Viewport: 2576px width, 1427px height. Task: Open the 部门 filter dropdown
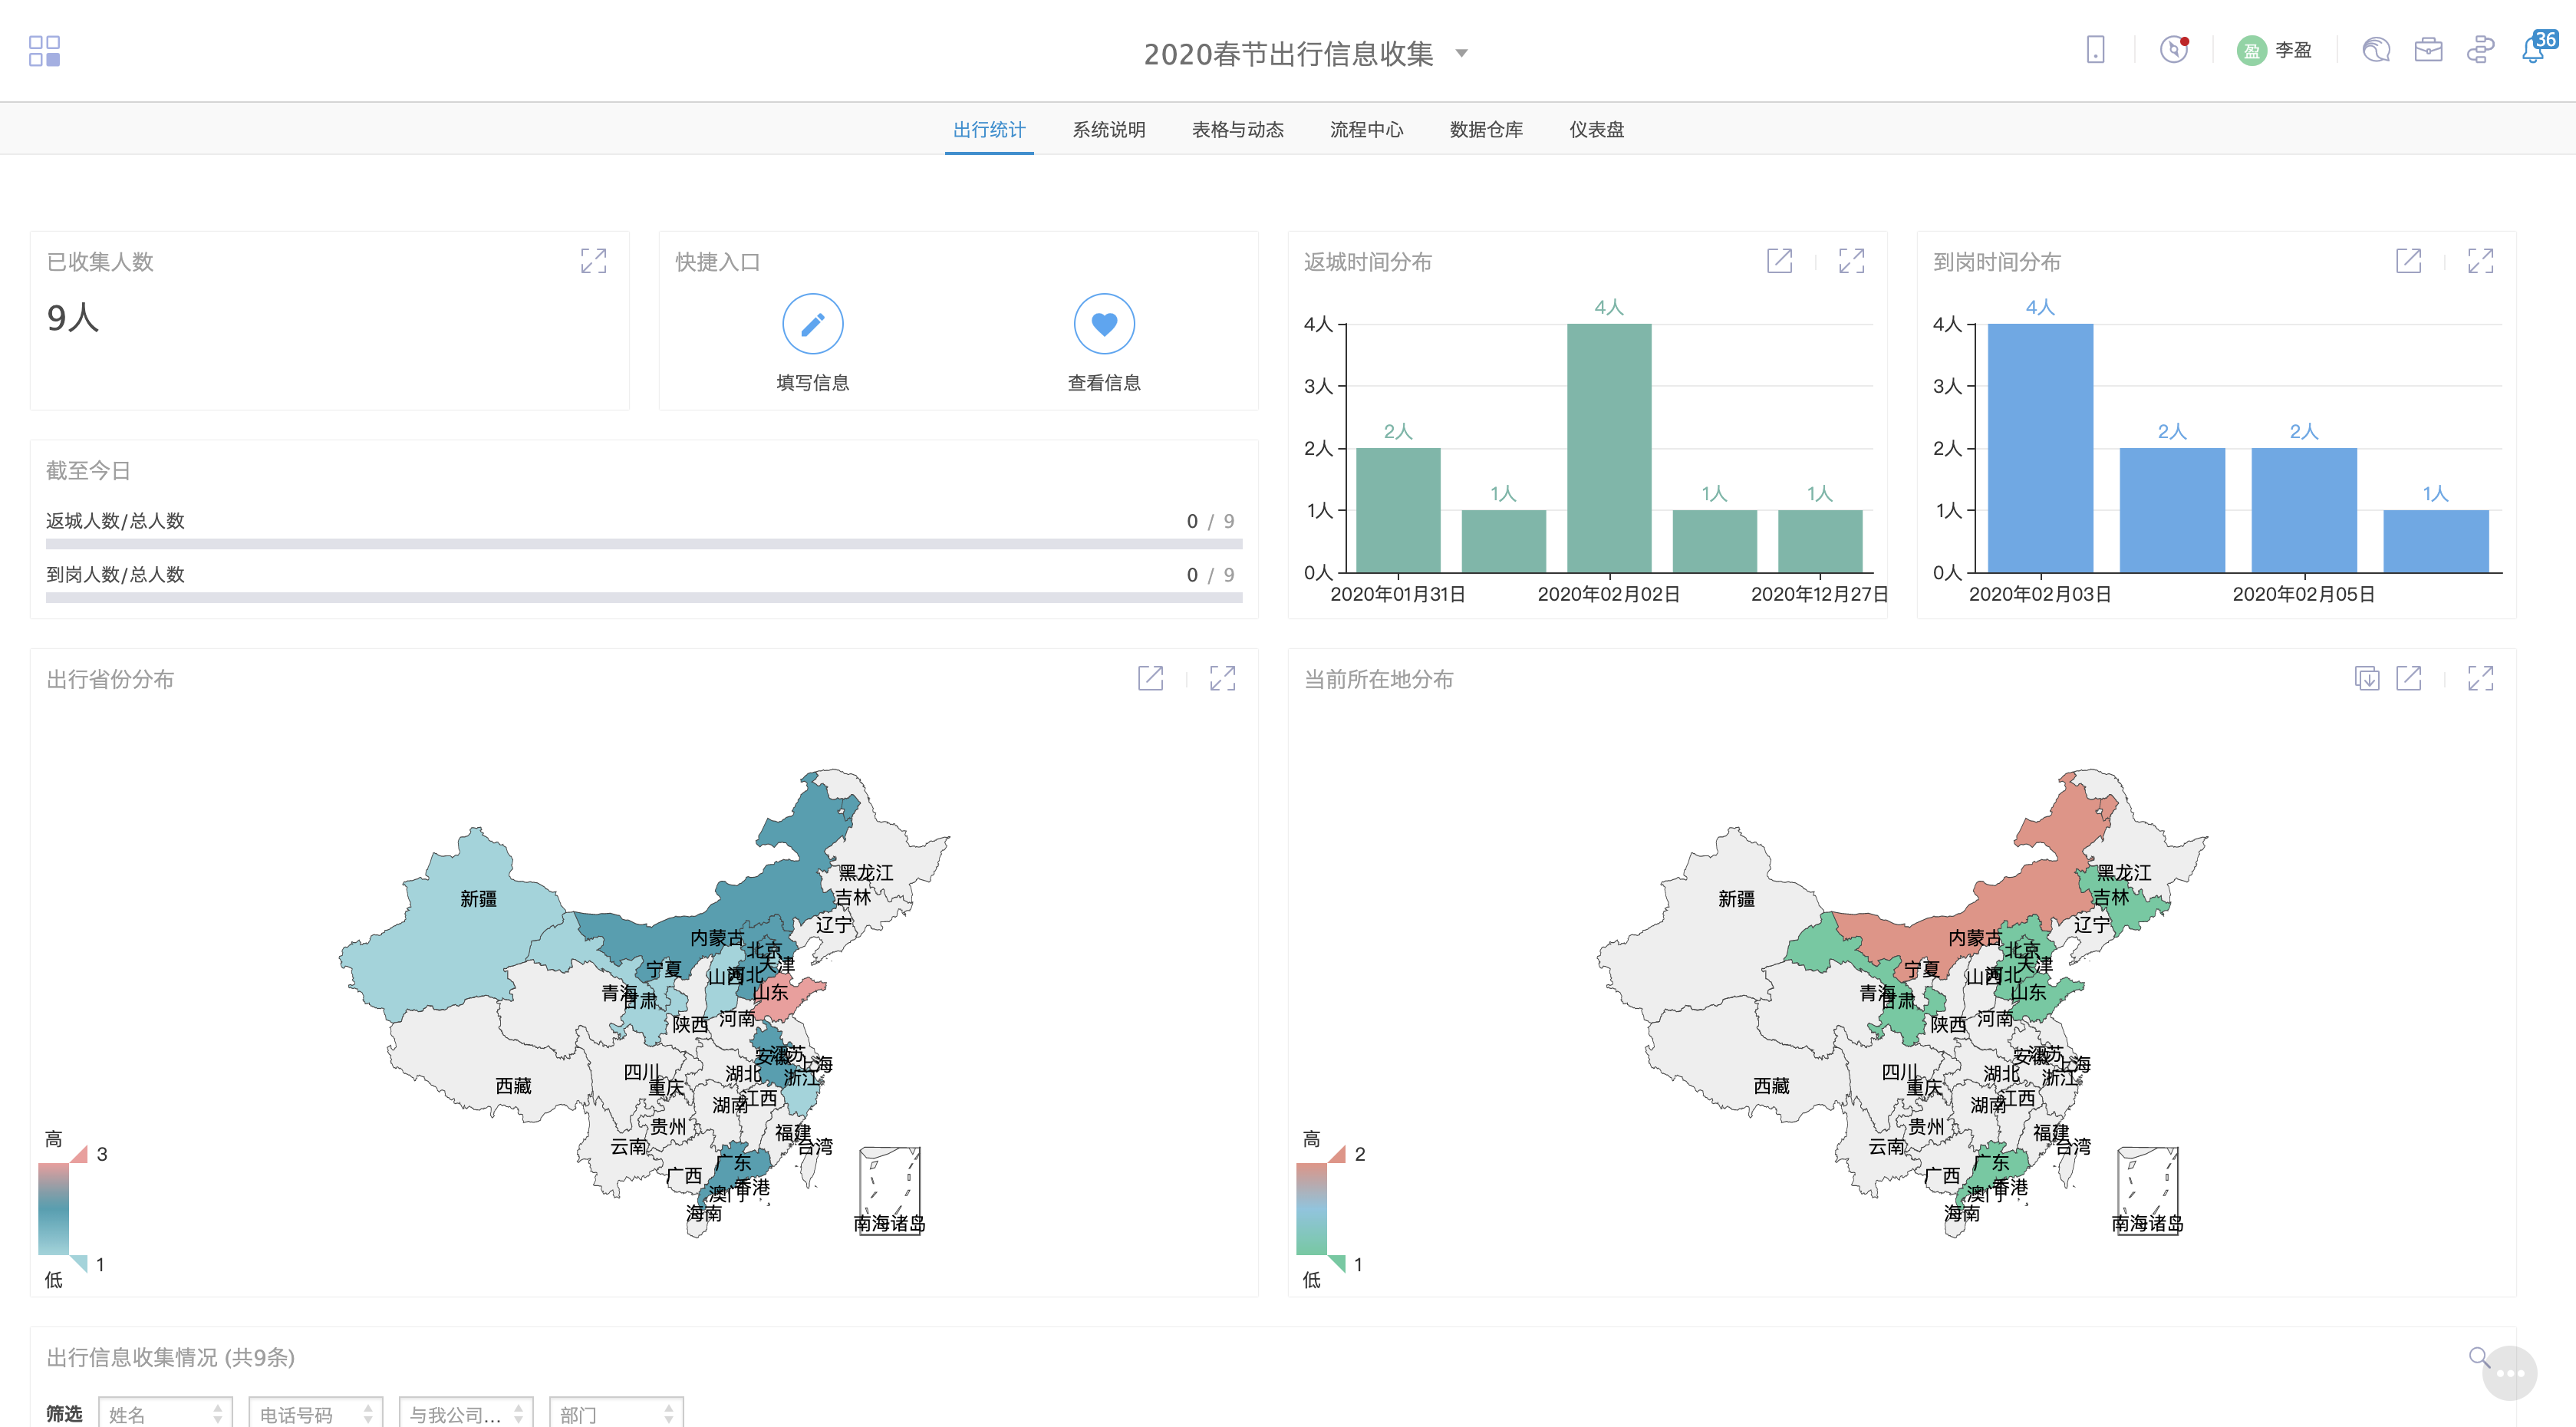616,1412
